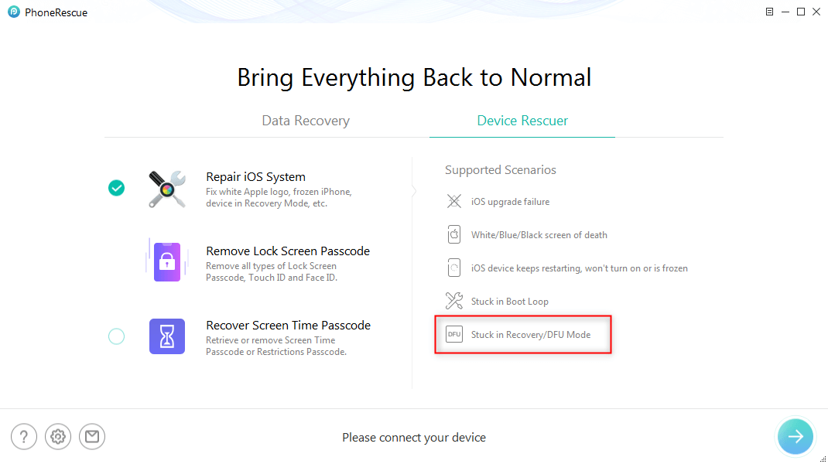Select the Recover Screen Time Passcode radio

pyautogui.click(x=116, y=336)
